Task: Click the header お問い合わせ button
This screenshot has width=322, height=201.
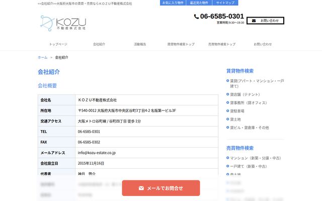Action: pyautogui.click(x=265, y=21)
